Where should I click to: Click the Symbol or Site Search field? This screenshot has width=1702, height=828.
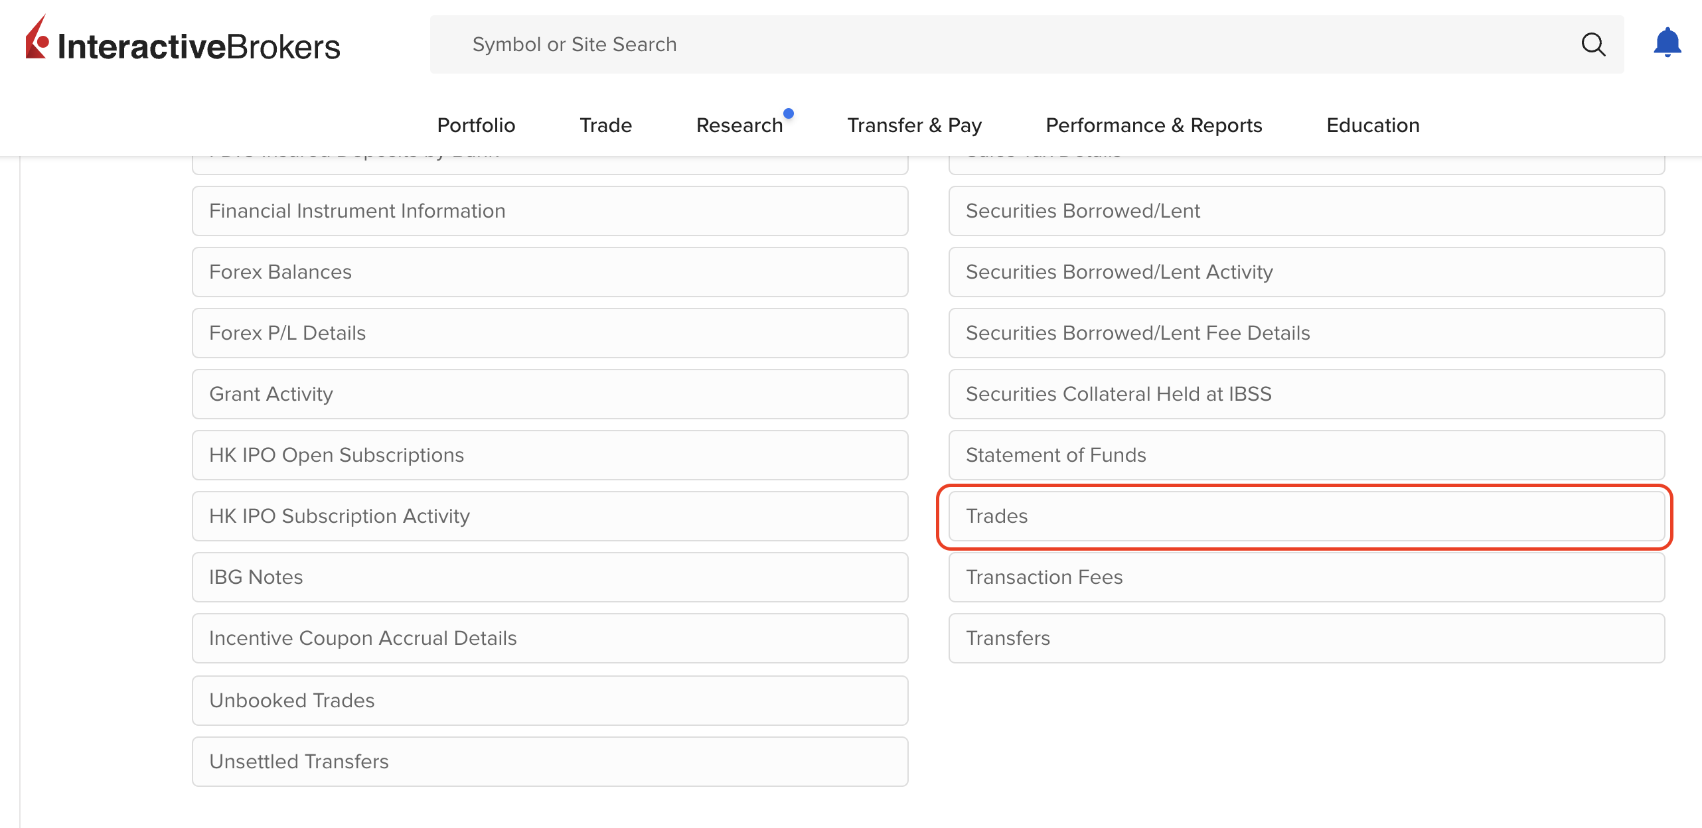click(x=797, y=44)
